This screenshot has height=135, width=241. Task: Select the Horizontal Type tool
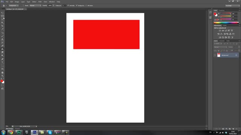(2, 63)
